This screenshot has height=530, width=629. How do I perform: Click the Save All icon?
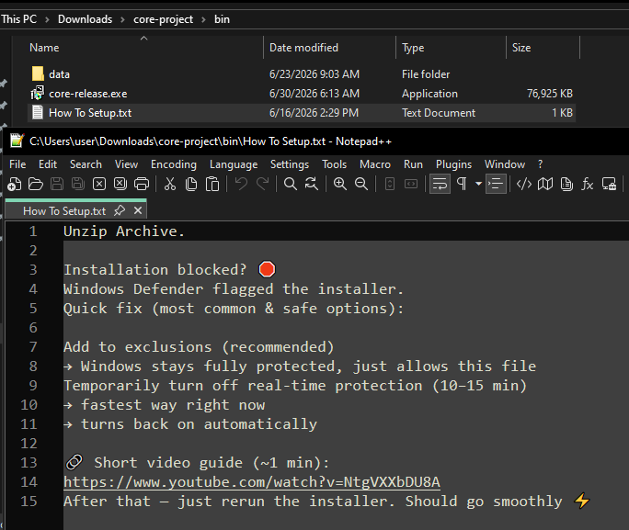point(78,184)
